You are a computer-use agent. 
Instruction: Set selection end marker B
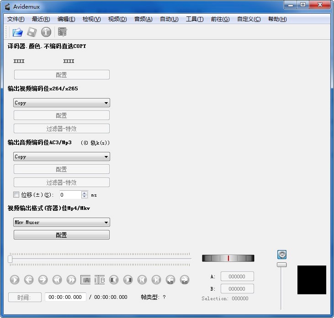pos(100,280)
